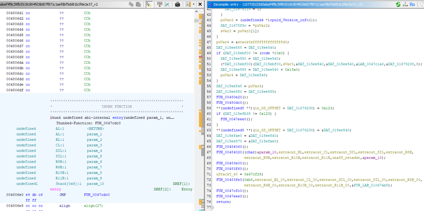Click FUN_00483fe0 call on line 72
The width and height of the screenshot is (424, 211).
229,180
